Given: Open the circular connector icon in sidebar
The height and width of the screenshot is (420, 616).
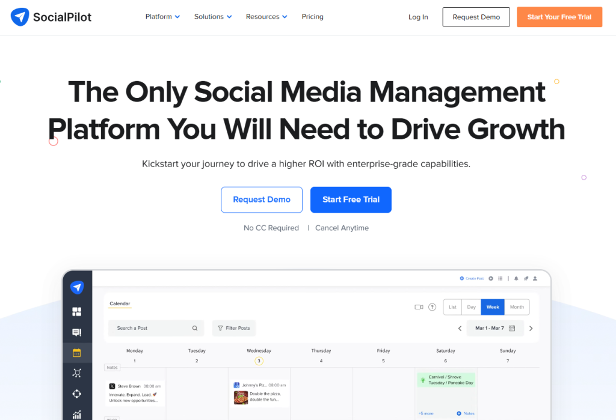Looking at the screenshot, I should click(77, 394).
